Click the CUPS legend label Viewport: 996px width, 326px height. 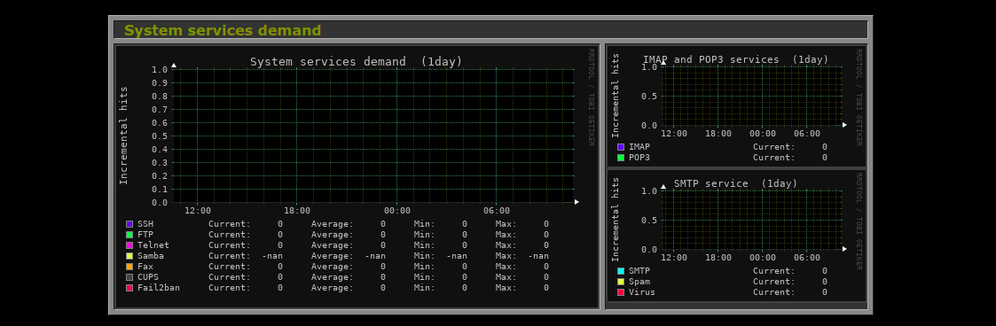point(148,277)
